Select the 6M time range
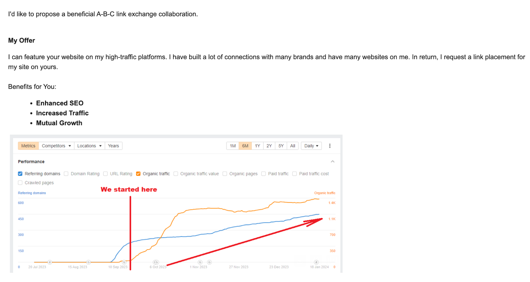Image resolution: width=530 pixels, height=282 pixels. [x=245, y=146]
